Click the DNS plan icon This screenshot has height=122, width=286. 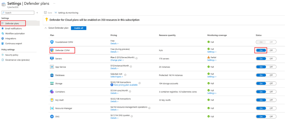pyautogui.click(x=52, y=117)
